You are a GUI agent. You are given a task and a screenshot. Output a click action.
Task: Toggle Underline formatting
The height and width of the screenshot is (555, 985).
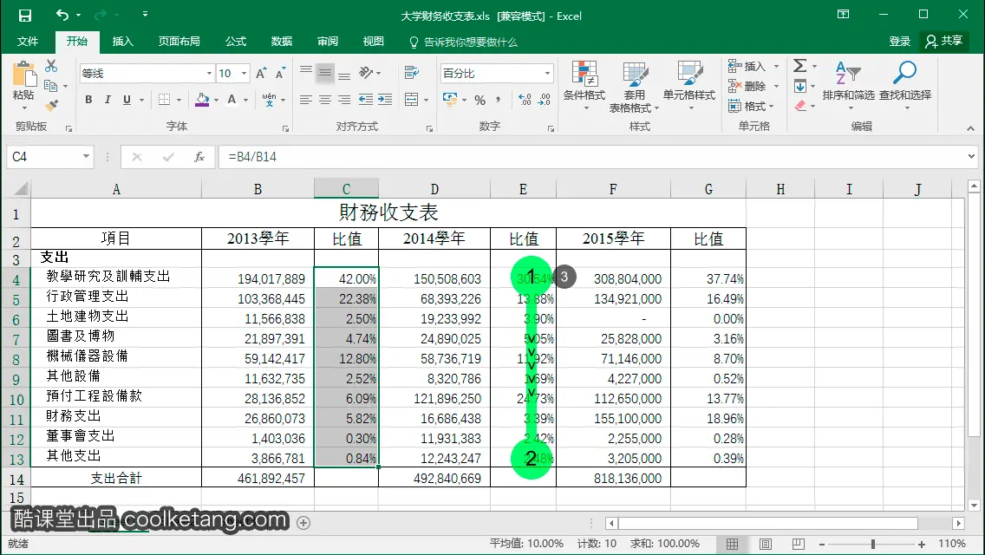pyautogui.click(x=127, y=100)
